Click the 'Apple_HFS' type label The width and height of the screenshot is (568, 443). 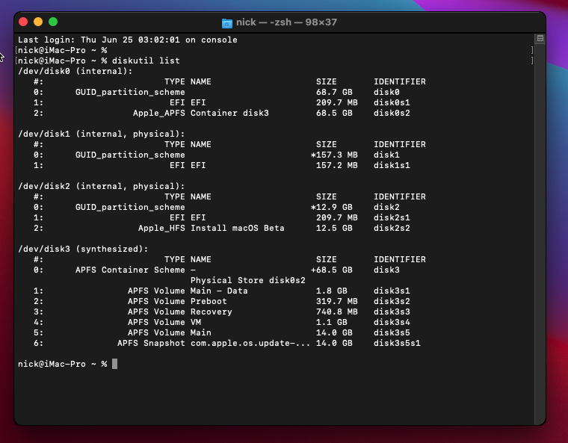161,228
